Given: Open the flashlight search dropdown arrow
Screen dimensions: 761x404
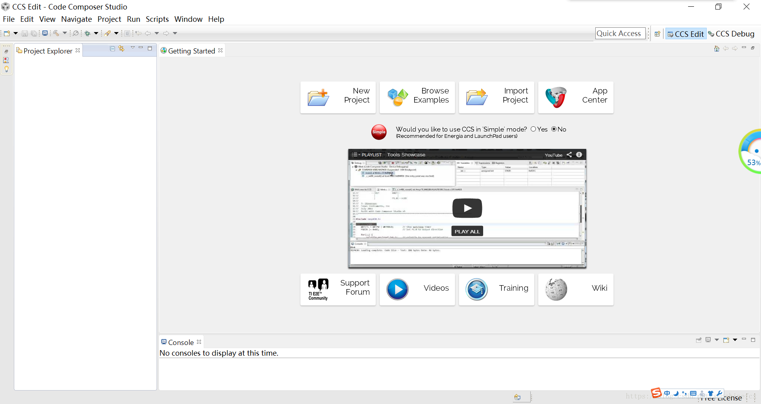Looking at the screenshot, I should 116,33.
